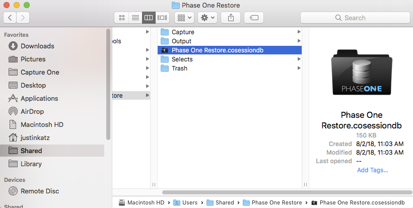Click the 150 KB file size text
413x208 pixels.
tap(366, 135)
